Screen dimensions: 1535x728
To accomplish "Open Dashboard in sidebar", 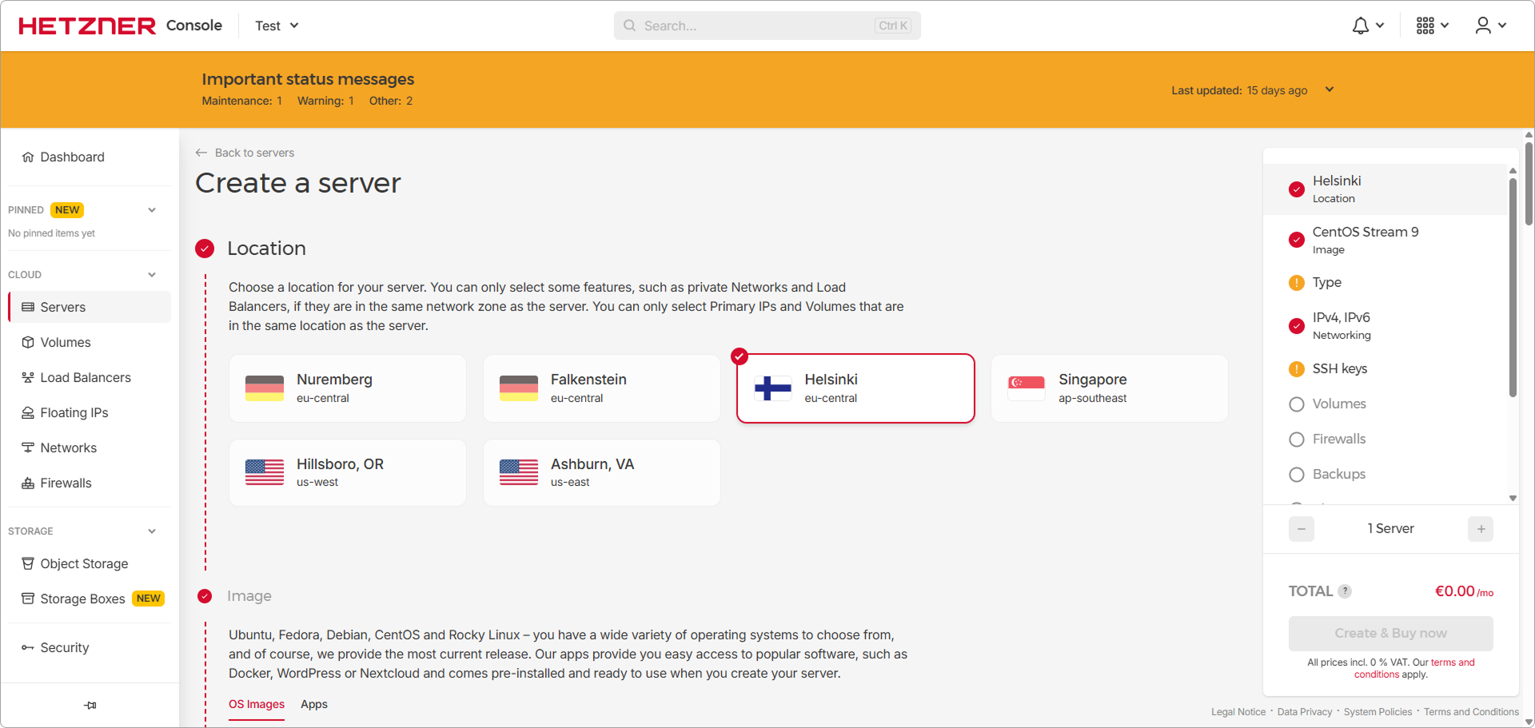I will tap(90, 157).
